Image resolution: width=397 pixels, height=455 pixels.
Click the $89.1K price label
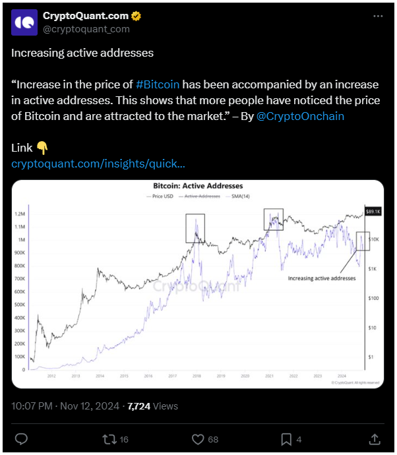373,212
